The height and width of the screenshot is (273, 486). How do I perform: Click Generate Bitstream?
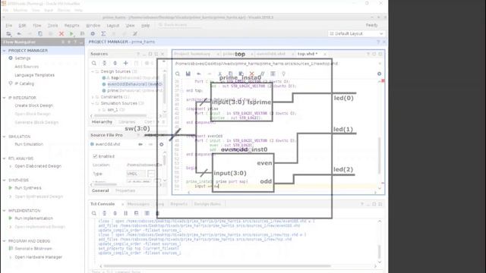pos(33,249)
